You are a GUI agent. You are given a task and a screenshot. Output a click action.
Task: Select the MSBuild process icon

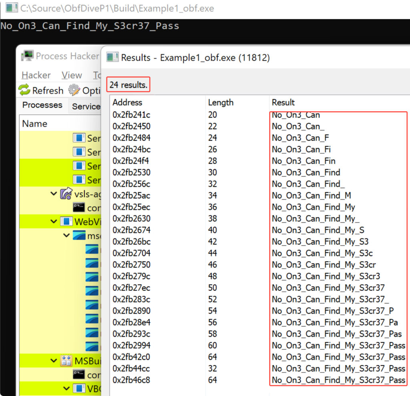click(66, 361)
